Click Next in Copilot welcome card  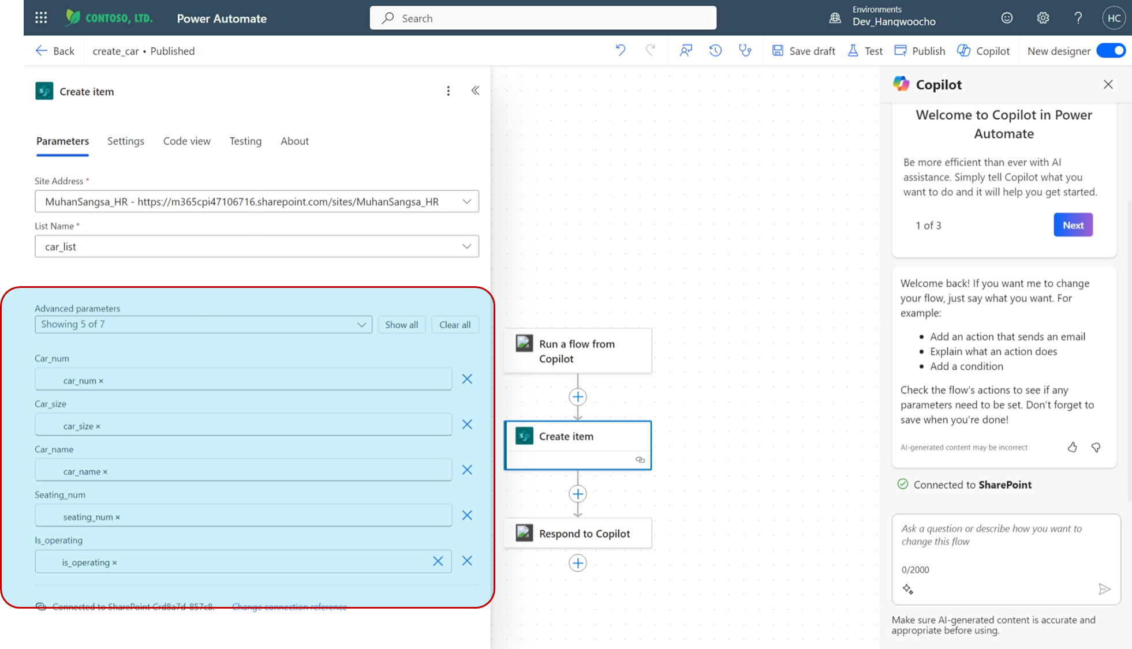[1073, 225]
